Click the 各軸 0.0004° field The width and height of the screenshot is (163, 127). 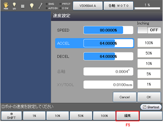pos(108,71)
